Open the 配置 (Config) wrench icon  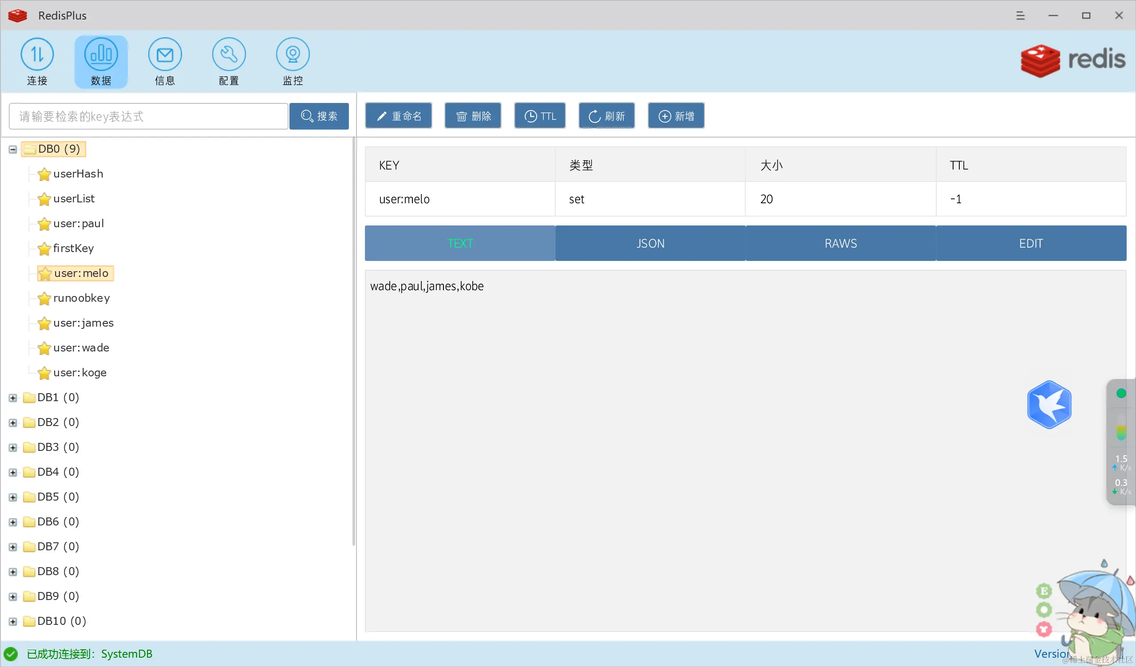(229, 55)
